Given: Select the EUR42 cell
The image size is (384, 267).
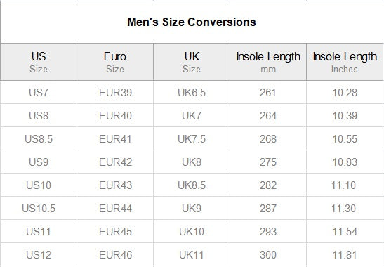Looking at the screenshot, I should pyautogui.click(x=115, y=162).
